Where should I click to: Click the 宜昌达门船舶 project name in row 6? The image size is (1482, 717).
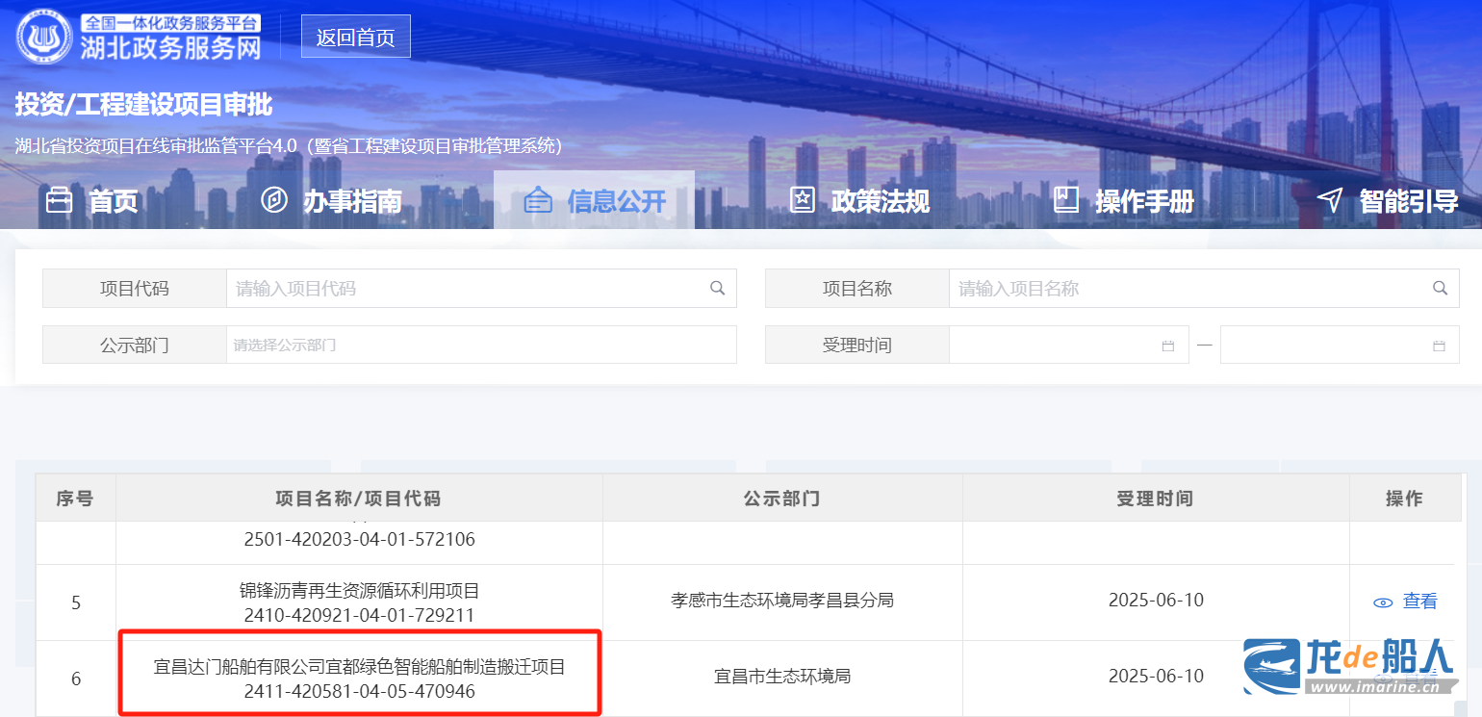(x=359, y=666)
